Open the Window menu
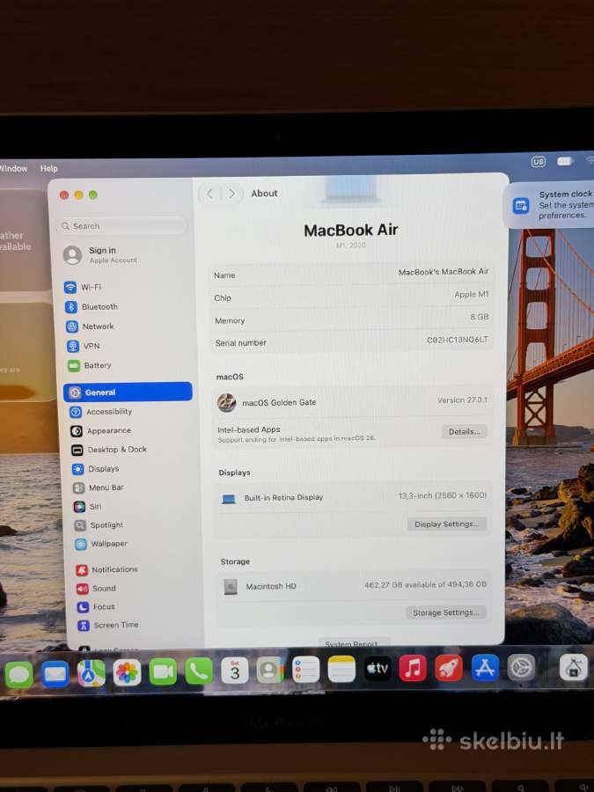The image size is (594, 792). (x=13, y=168)
